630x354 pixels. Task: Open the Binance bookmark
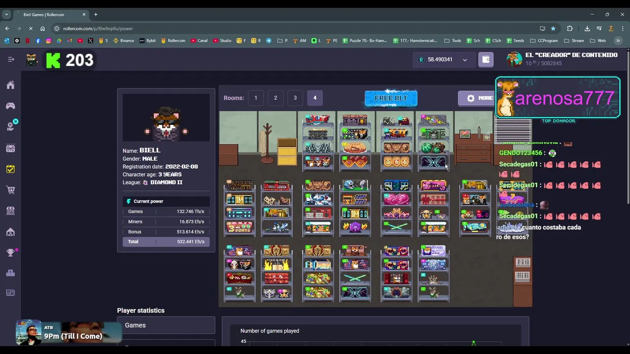[124, 41]
